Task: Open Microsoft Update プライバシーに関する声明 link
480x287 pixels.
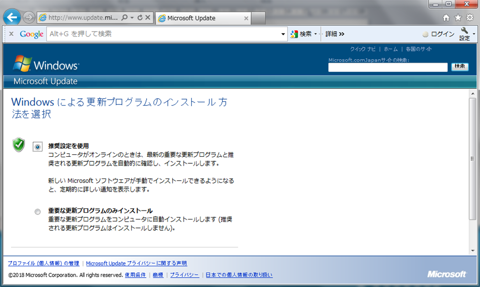Action: (136, 263)
